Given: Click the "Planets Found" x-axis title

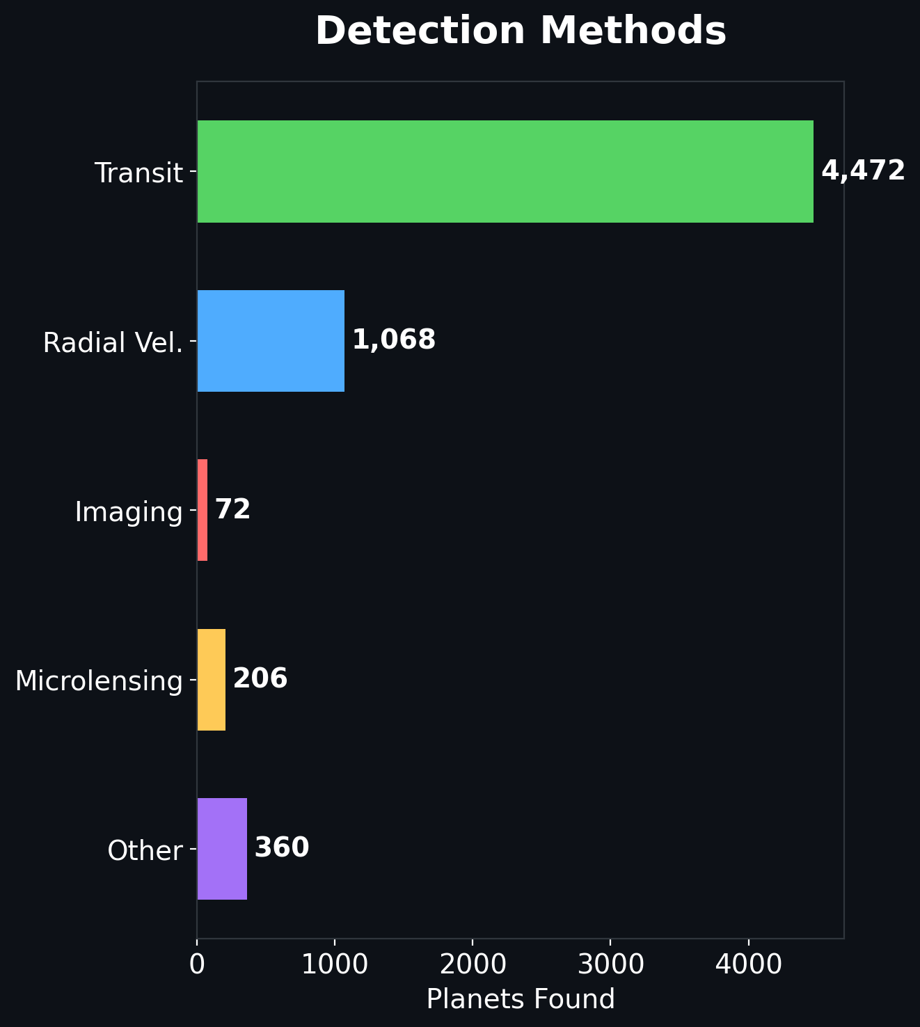Looking at the screenshot, I should tap(521, 999).
